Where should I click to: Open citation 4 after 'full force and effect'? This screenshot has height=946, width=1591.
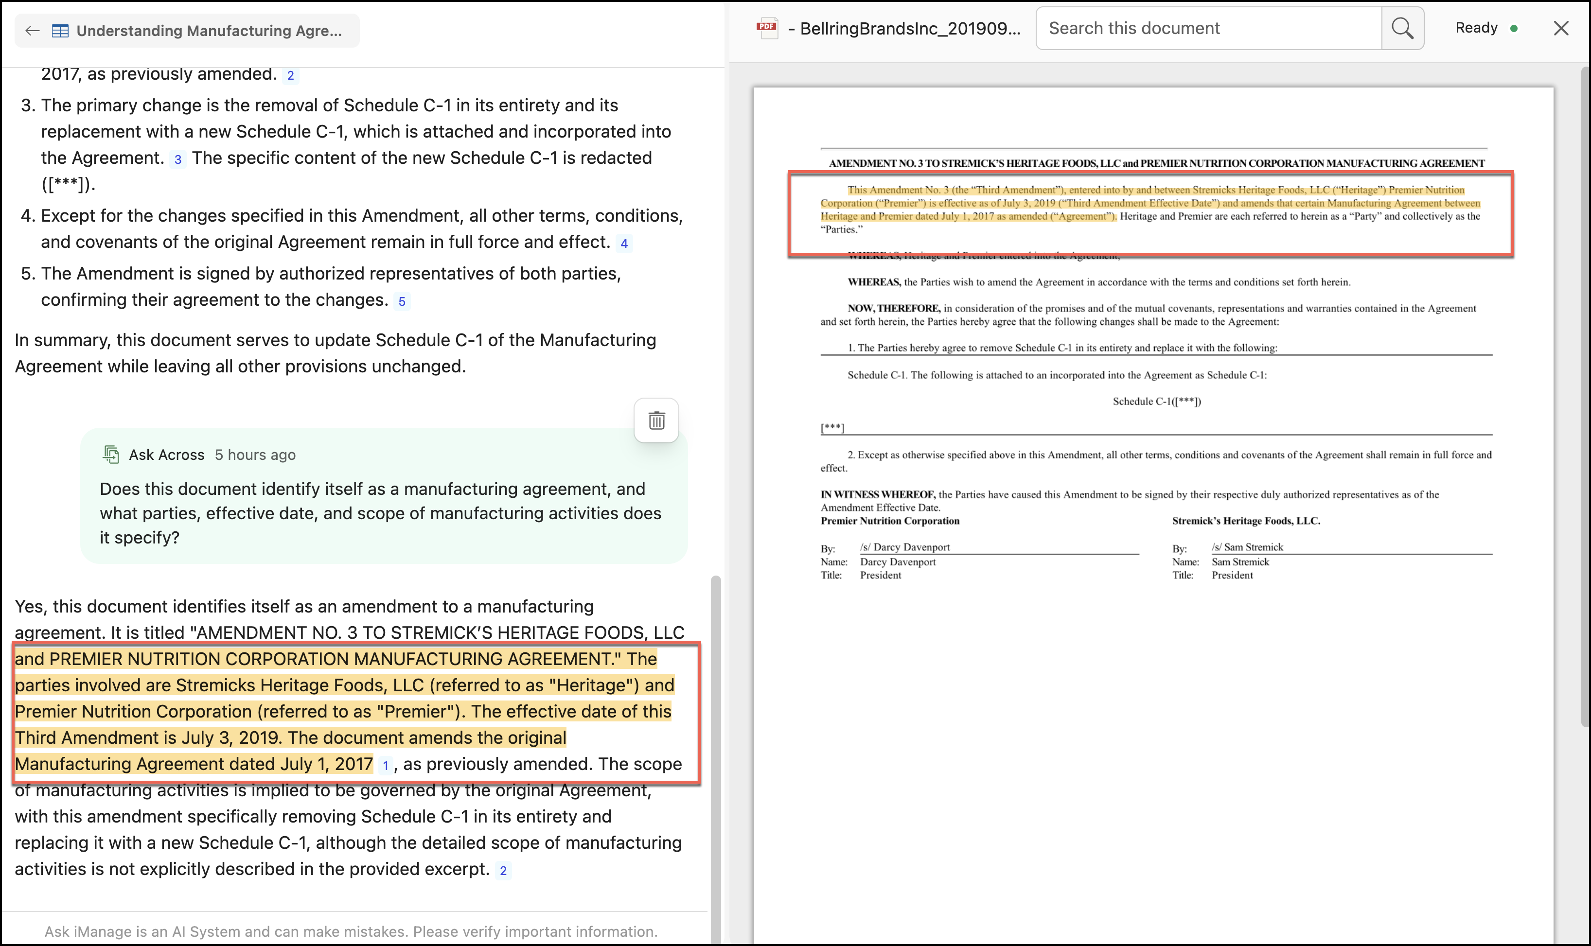point(624,244)
